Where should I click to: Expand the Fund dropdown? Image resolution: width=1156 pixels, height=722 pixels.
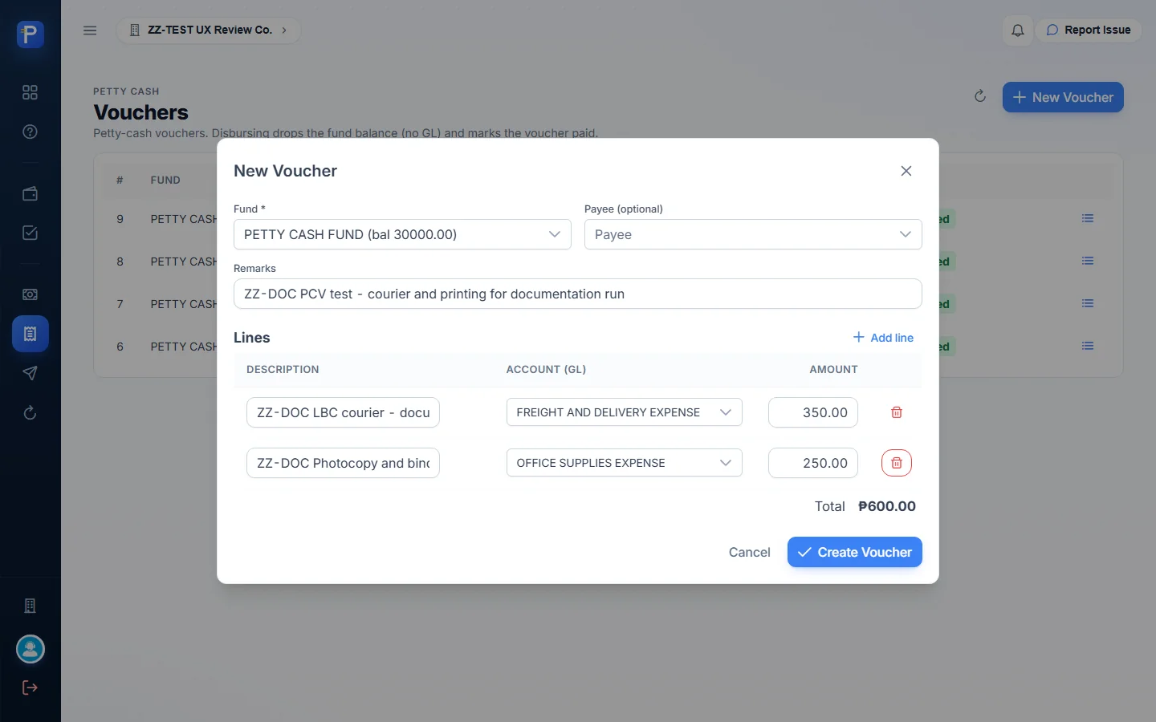tap(402, 234)
